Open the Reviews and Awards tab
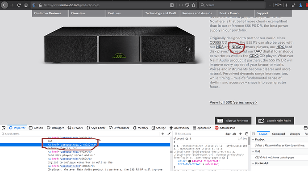 pyautogui.click(x=198, y=13)
